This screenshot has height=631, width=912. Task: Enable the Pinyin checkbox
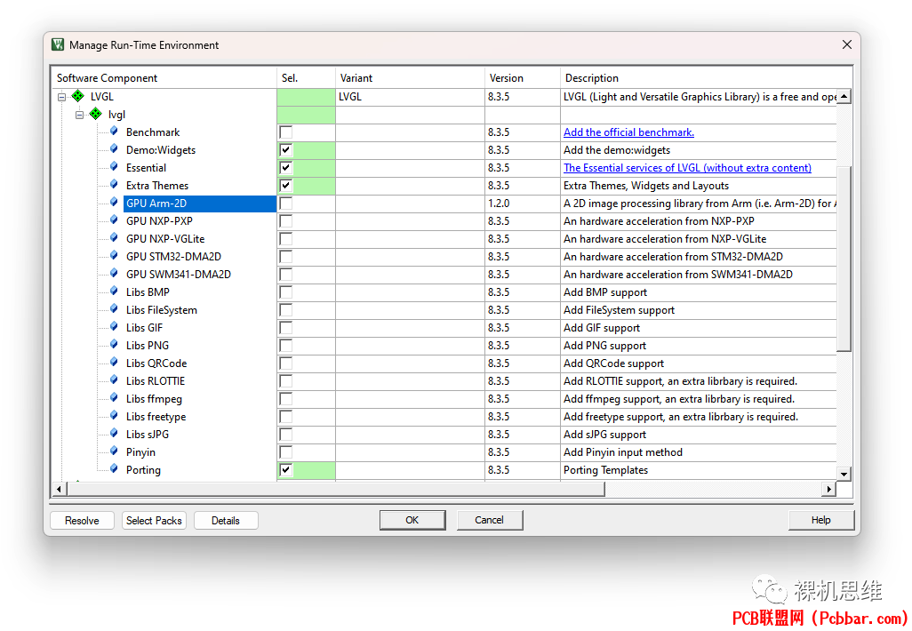pyautogui.click(x=285, y=451)
